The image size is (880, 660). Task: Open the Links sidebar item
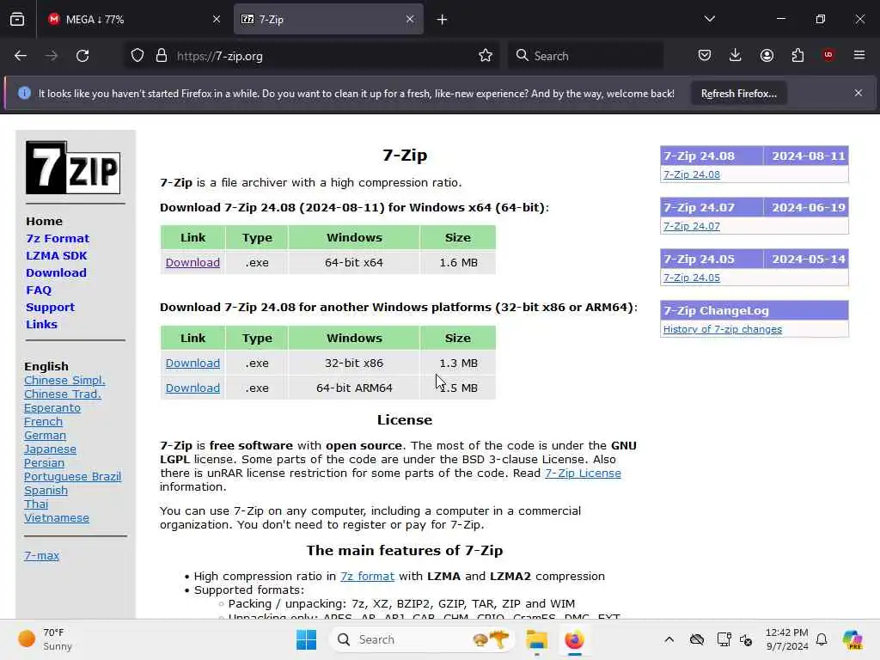click(41, 324)
